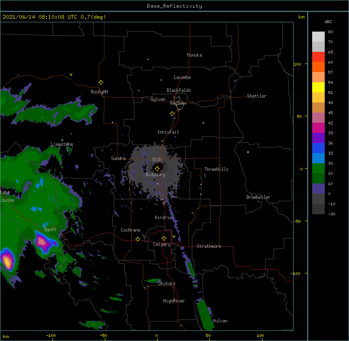
Task: Click the HighRiver city label
Action: click(174, 301)
